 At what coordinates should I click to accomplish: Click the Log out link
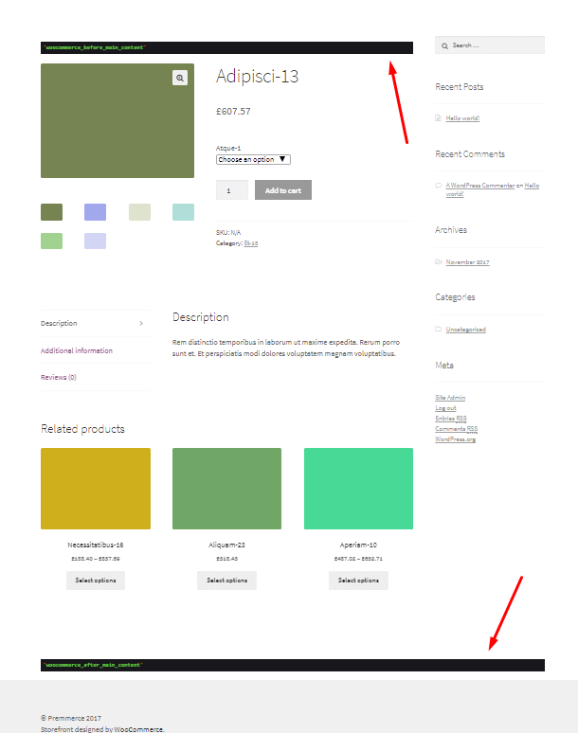coord(445,408)
